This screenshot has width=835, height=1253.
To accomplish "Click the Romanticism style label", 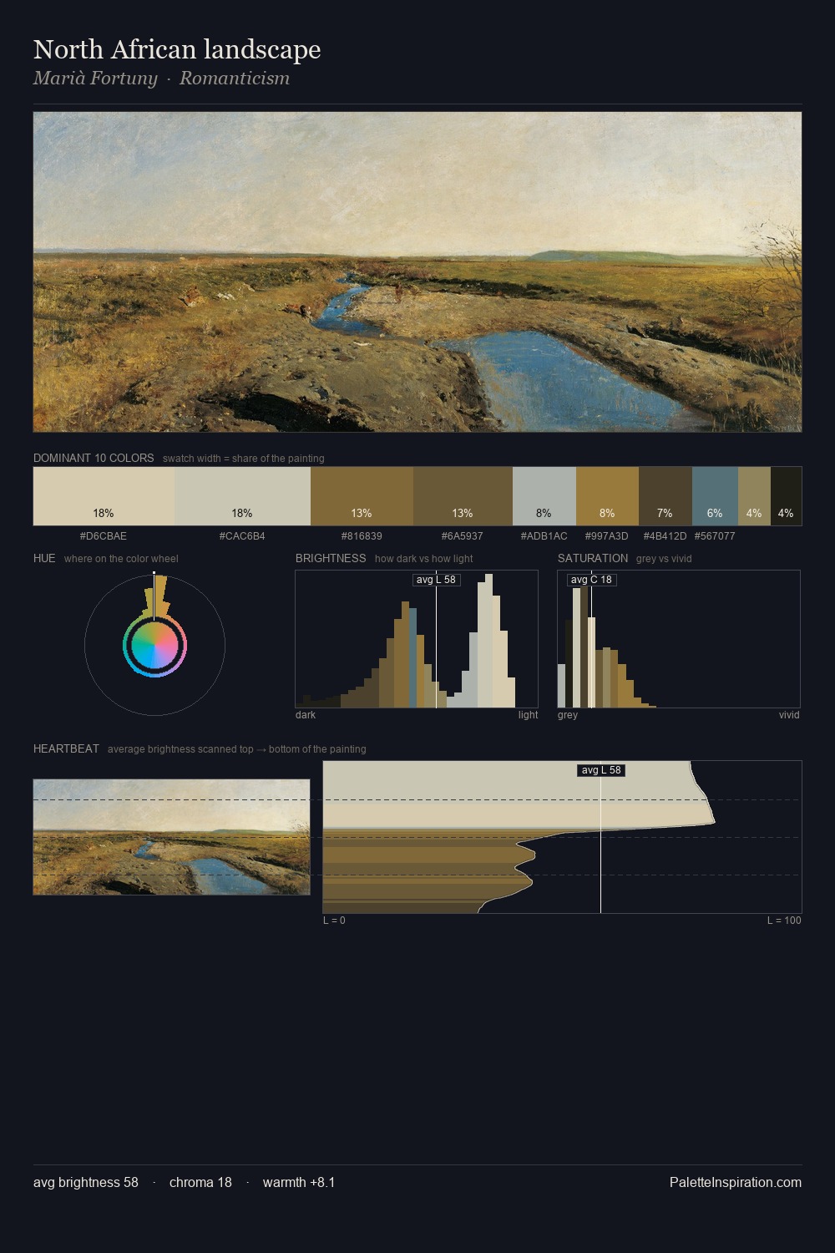I will (235, 79).
